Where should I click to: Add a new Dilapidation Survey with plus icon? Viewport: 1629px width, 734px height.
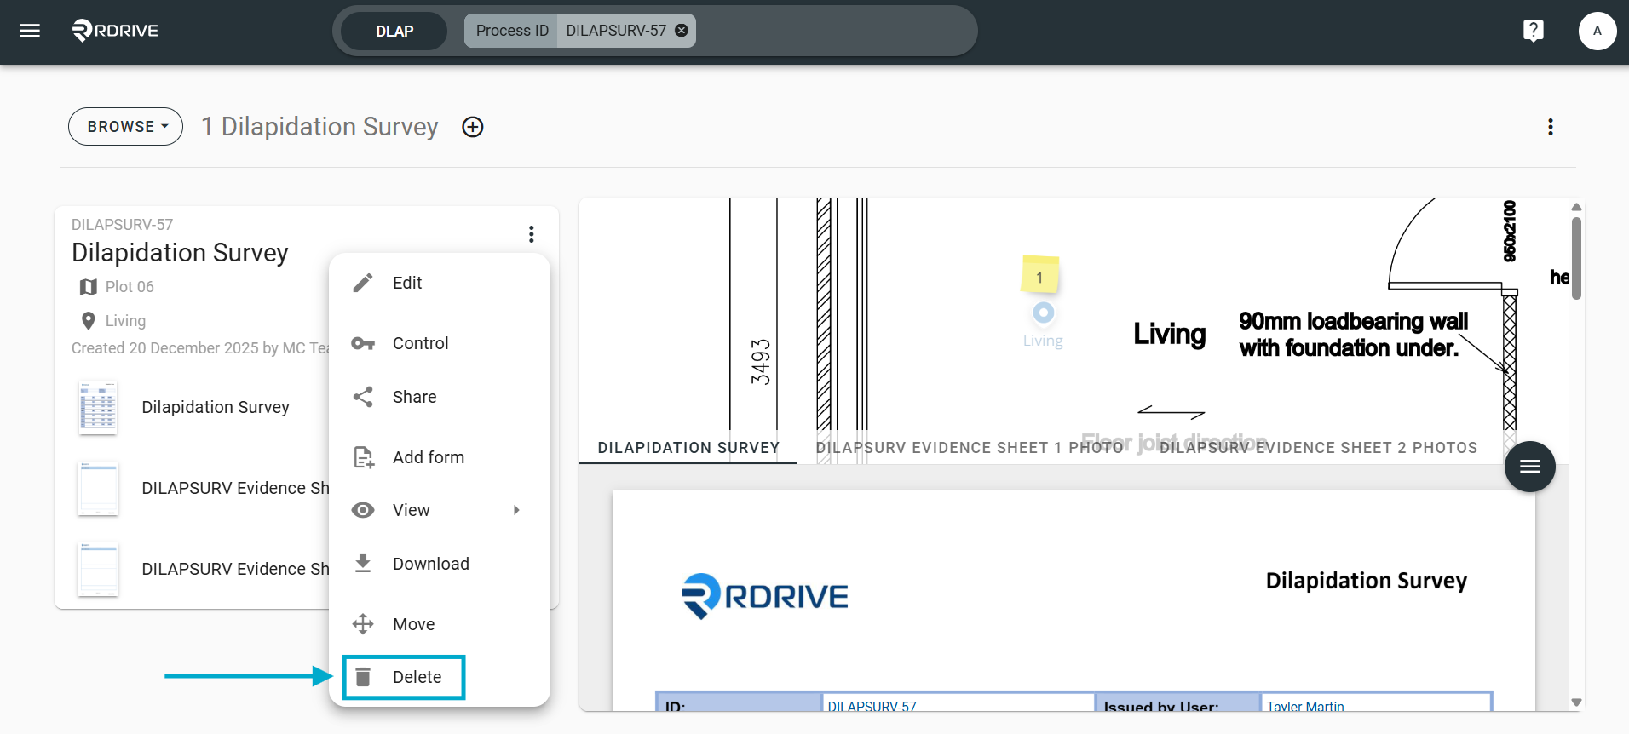pos(473,127)
